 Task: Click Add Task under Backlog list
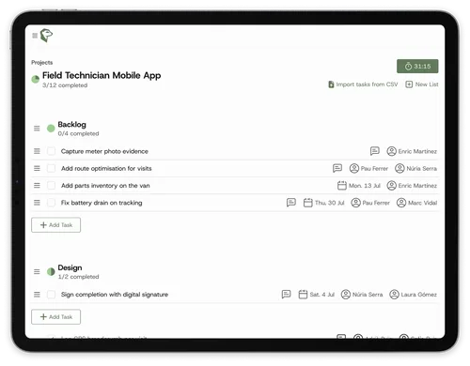55,225
